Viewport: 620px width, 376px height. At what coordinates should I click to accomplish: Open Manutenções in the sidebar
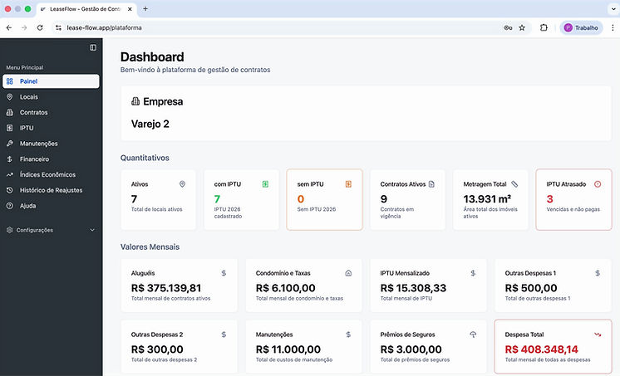coord(51,144)
